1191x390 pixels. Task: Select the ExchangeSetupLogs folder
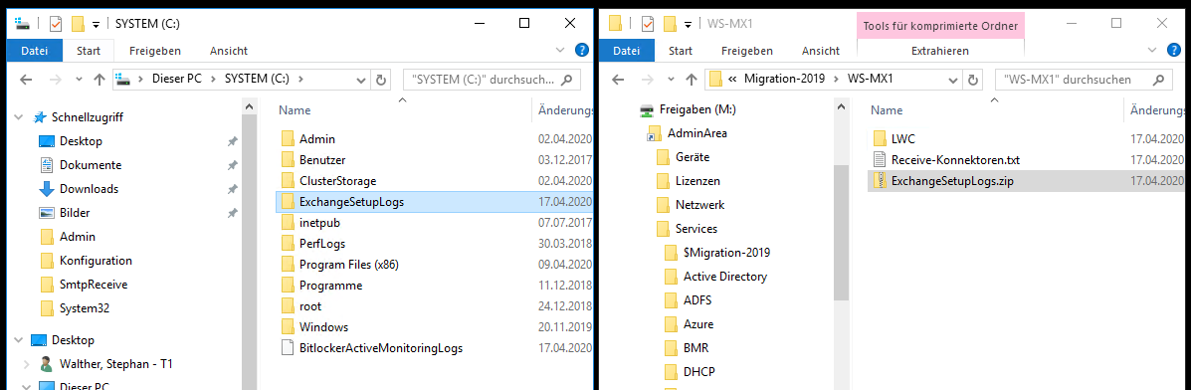pyautogui.click(x=351, y=202)
